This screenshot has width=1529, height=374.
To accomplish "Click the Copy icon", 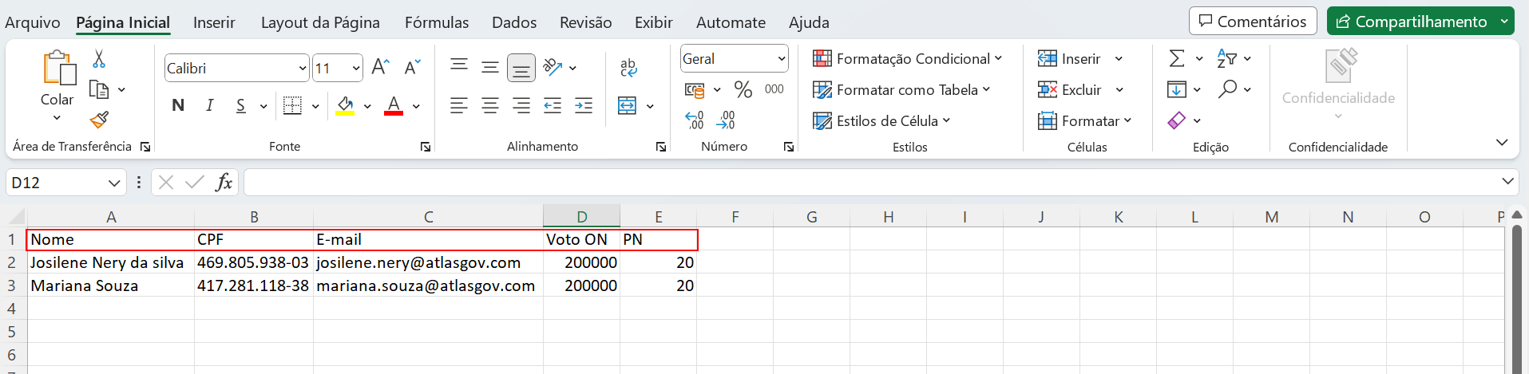I will [x=99, y=89].
